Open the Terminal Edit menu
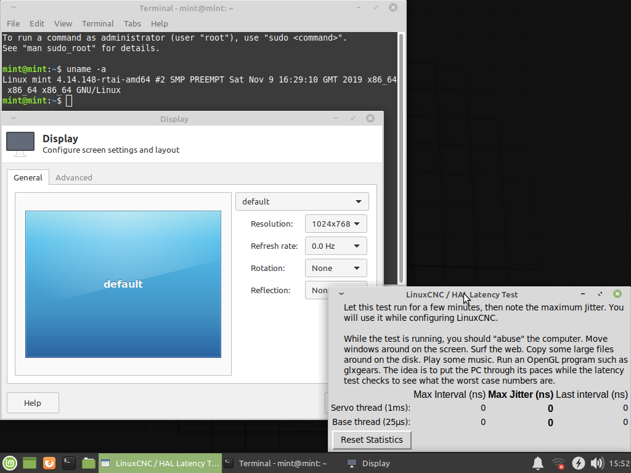This screenshot has width=631, height=473. (x=36, y=24)
